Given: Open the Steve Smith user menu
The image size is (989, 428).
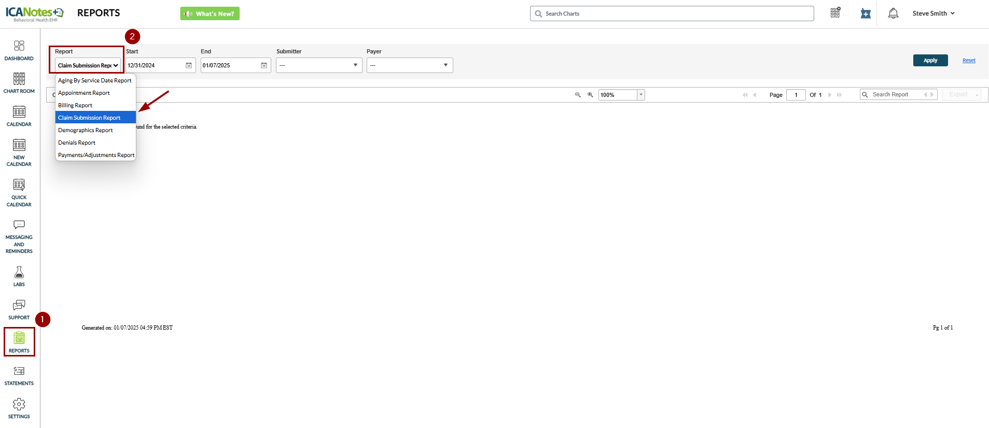Looking at the screenshot, I should pos(934,13).
